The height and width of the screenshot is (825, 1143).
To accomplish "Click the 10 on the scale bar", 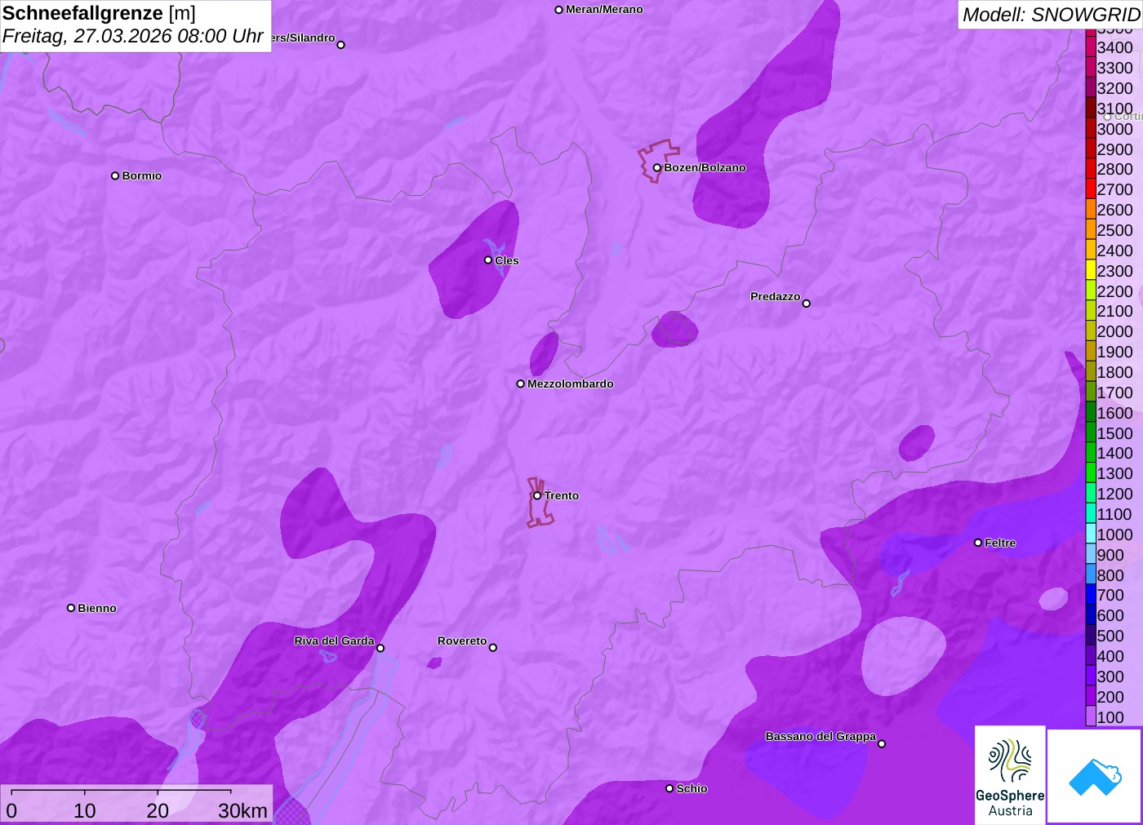I will tap(85, 810).
